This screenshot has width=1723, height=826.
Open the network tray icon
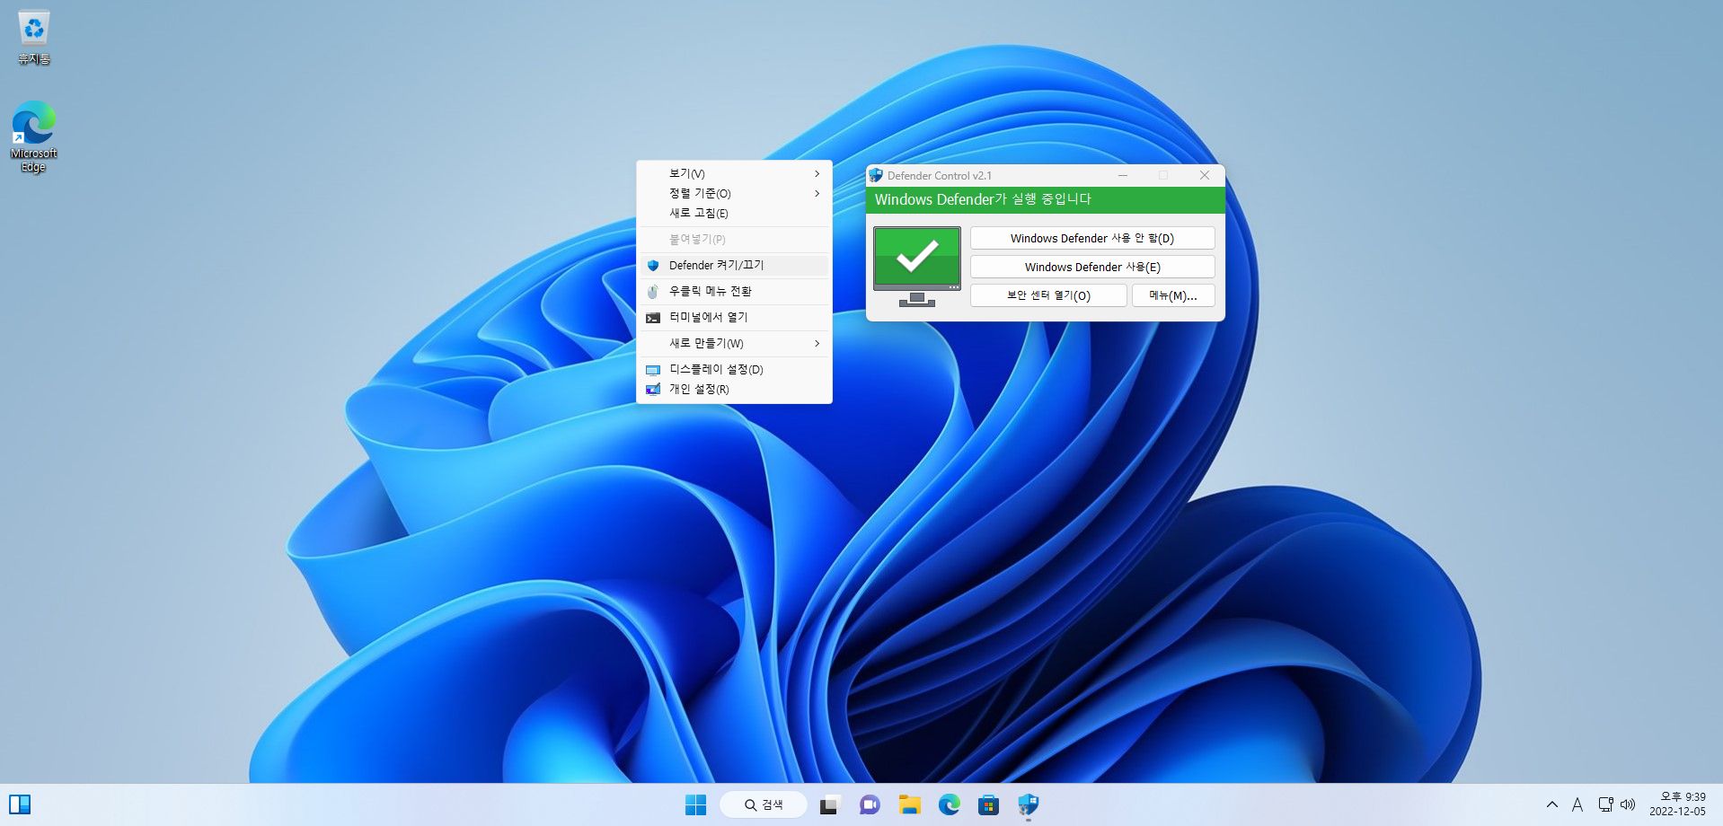[1605, 804]
